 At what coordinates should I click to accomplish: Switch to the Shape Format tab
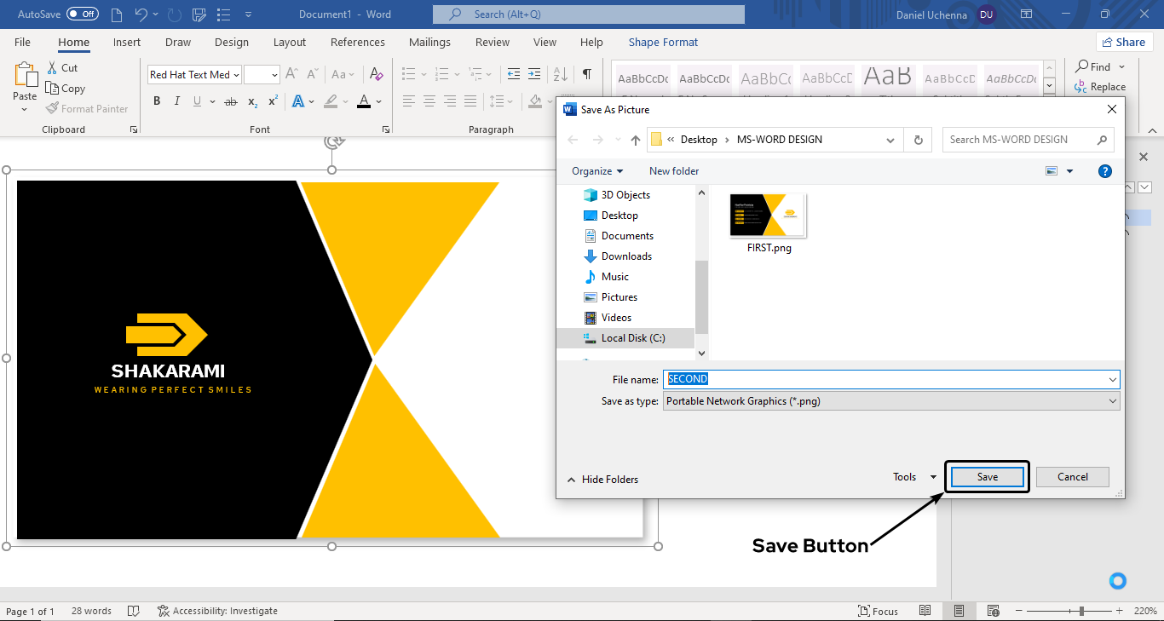[662, 43]
